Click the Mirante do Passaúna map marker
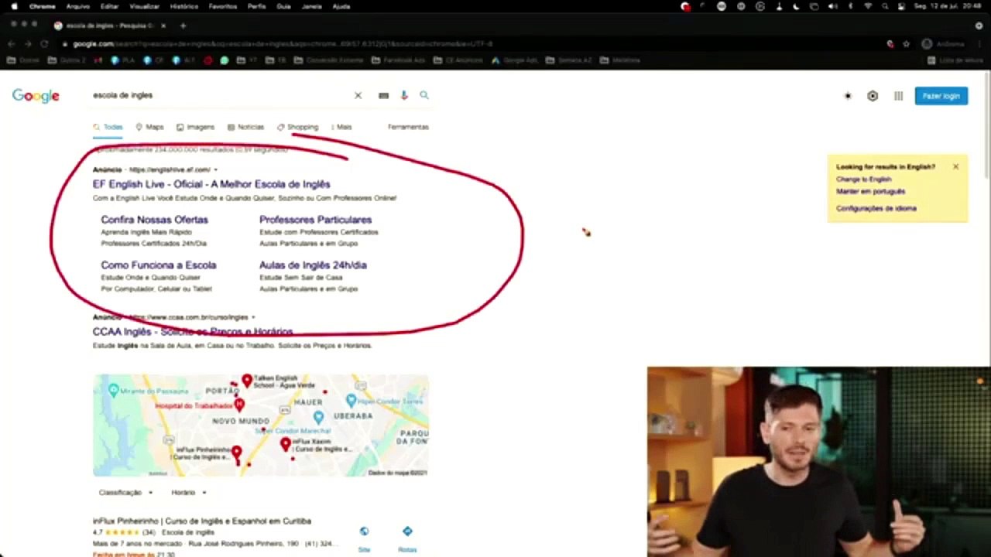This screenshot has width=991, height=557. [114, 391]
